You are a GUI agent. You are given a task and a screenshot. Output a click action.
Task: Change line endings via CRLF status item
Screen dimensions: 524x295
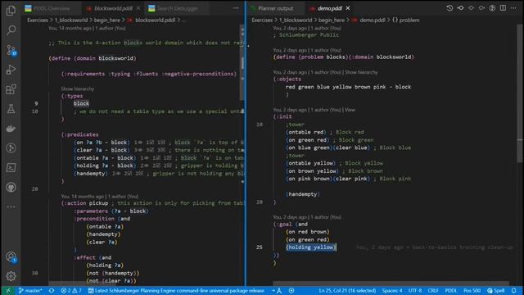(x=433, y=291)
